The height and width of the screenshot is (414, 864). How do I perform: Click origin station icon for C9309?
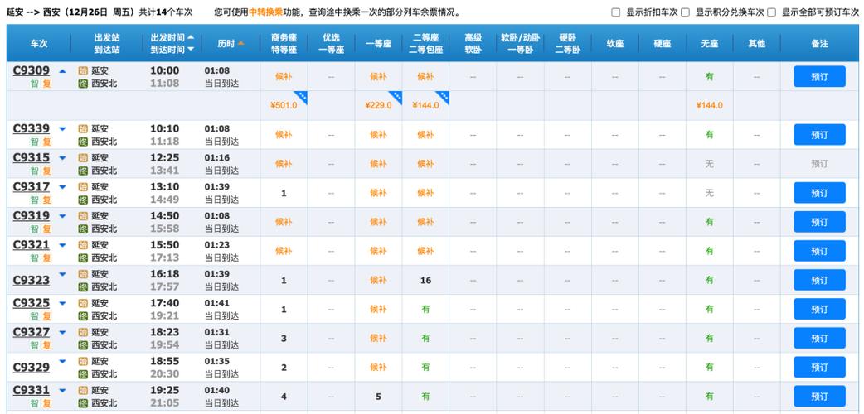point(83,71)
